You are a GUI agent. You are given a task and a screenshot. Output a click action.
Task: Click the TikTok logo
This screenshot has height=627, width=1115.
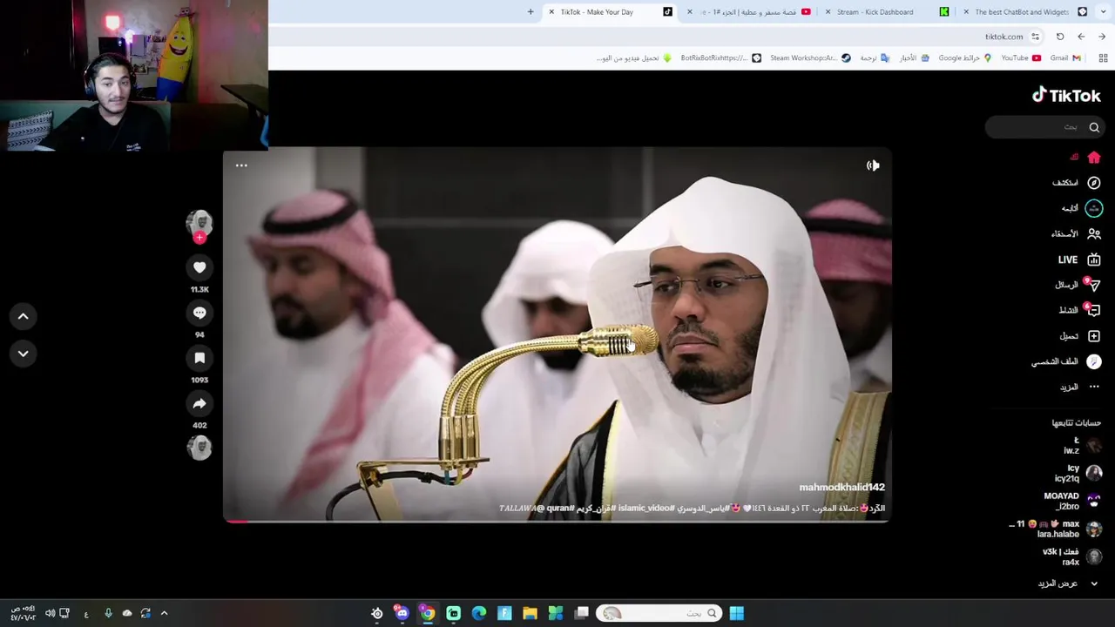1066,96
